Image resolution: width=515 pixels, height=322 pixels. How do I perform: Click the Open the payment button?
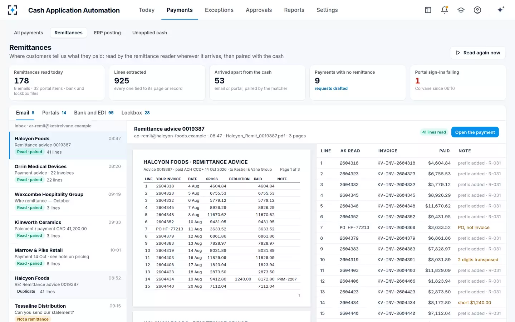click(475, 132)
